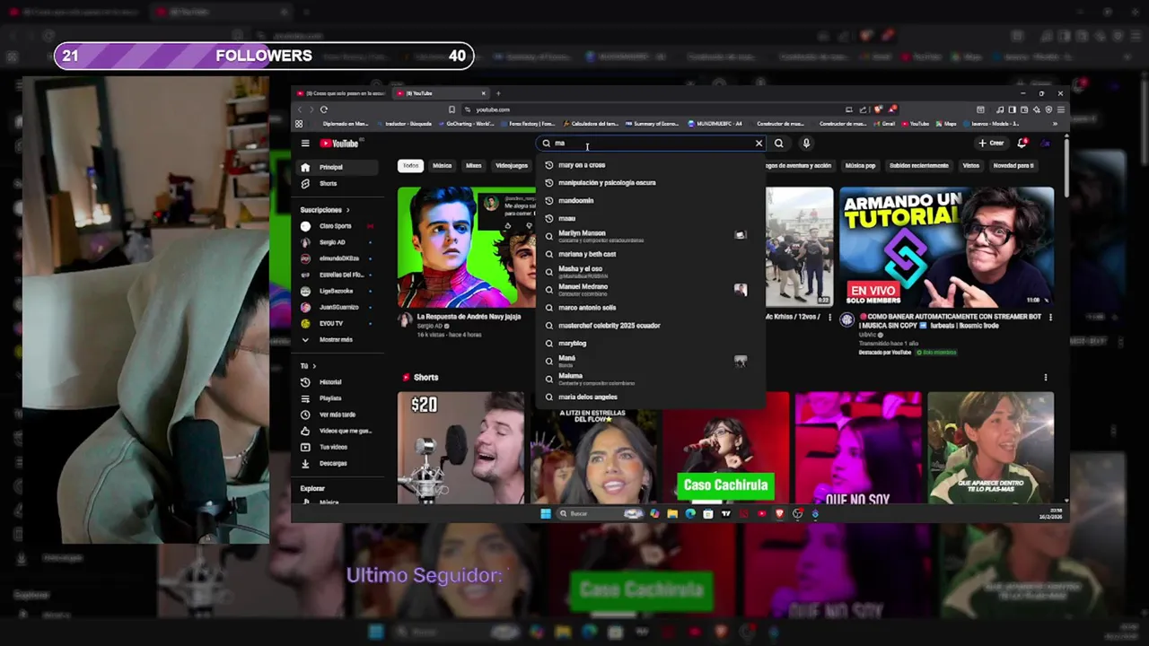Open JuanSGuarnizo subscription

click(336, 307)
